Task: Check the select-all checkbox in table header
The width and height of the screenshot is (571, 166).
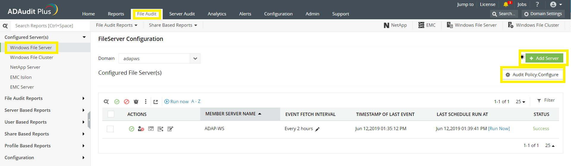Action: click(x=111, y=114)
